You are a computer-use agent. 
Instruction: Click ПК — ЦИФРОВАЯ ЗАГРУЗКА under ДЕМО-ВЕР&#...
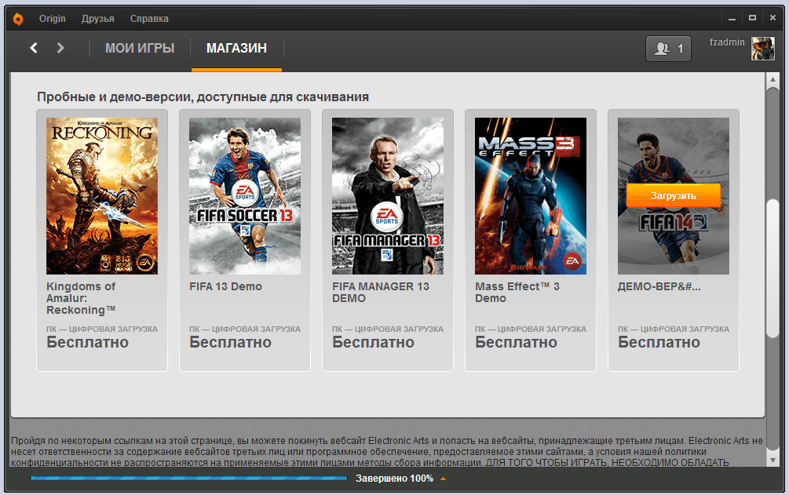pyautogui.click(x=674, y=329)
